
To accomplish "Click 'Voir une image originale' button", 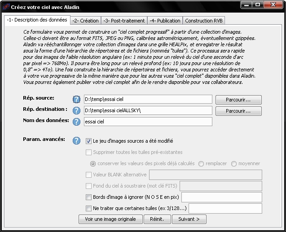I will point(110,219).
